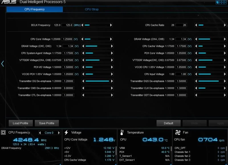This screenshot has height=165, width=228.
Task: Click the CPU Core Voltage slider track
Action: pyautogui.click(x=97, y=39)
